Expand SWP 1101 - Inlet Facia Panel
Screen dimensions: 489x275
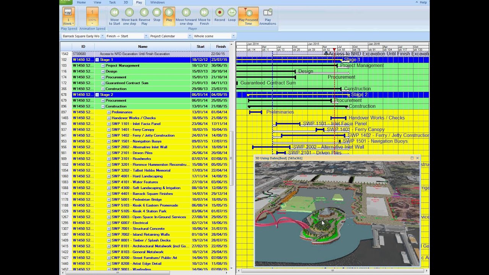(x=109, y=124)
